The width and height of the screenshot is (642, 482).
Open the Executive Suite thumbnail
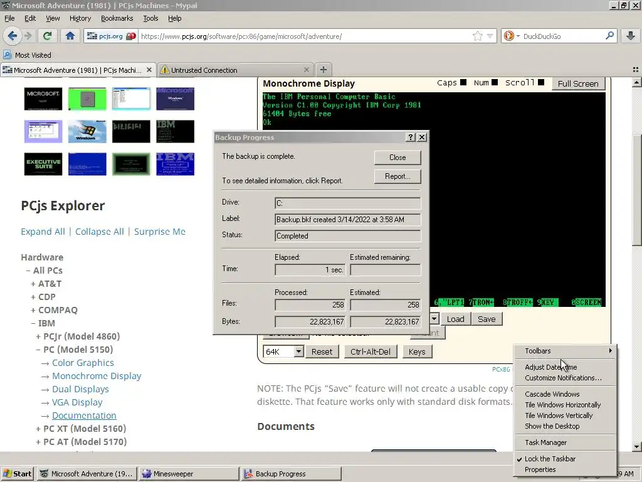pos(43,164)
